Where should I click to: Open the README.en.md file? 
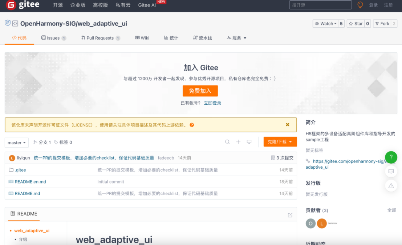tap(30, 182)
